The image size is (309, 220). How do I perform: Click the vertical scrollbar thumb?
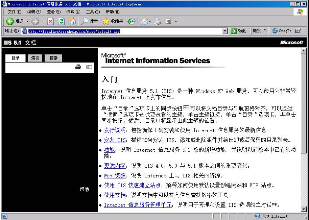(x=304, y=103)
